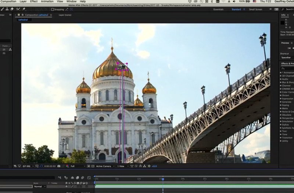The image size is (294, 193).
Task: Toggle the Pixel Aspect Ratio Correction icon
Action: coord(132,166)
